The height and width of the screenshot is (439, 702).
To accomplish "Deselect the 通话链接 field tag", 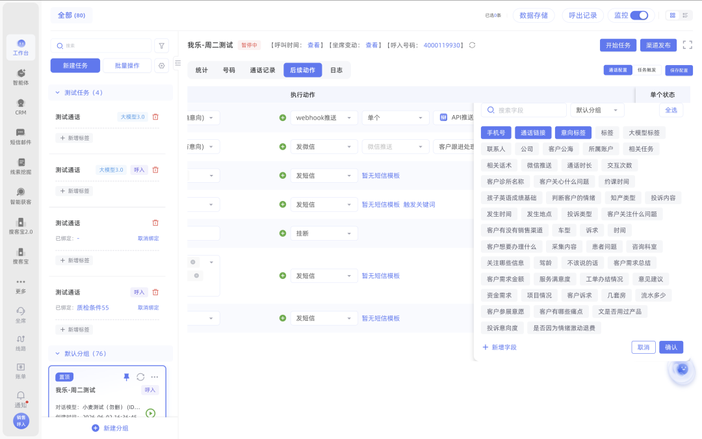I will (533, 133).
